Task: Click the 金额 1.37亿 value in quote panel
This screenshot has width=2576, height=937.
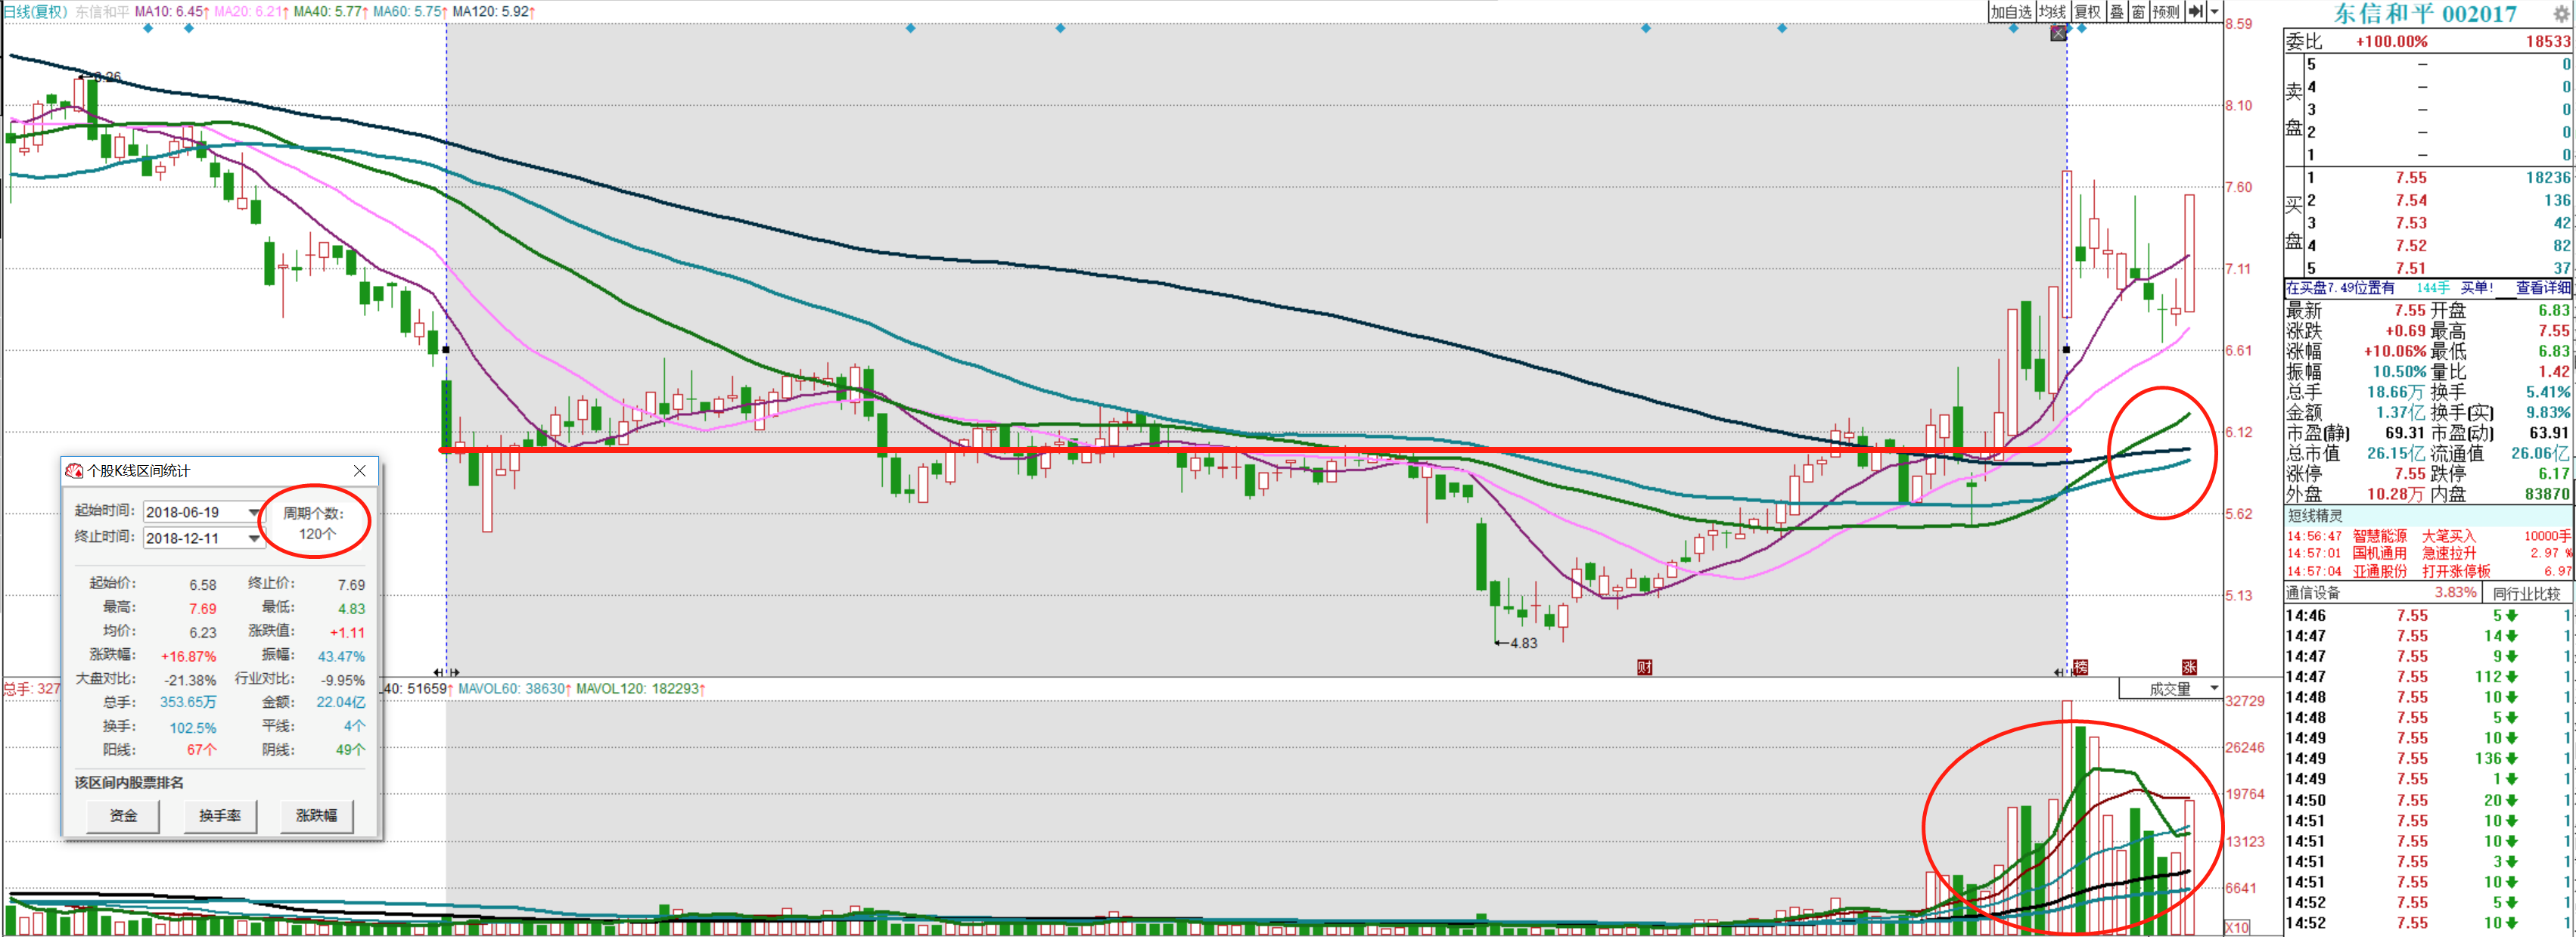Action: 2400,413
